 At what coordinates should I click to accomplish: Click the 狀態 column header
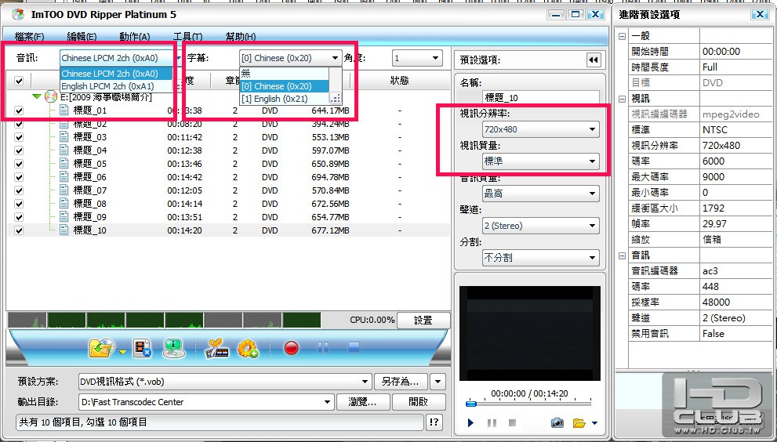(x=399, y=80)
